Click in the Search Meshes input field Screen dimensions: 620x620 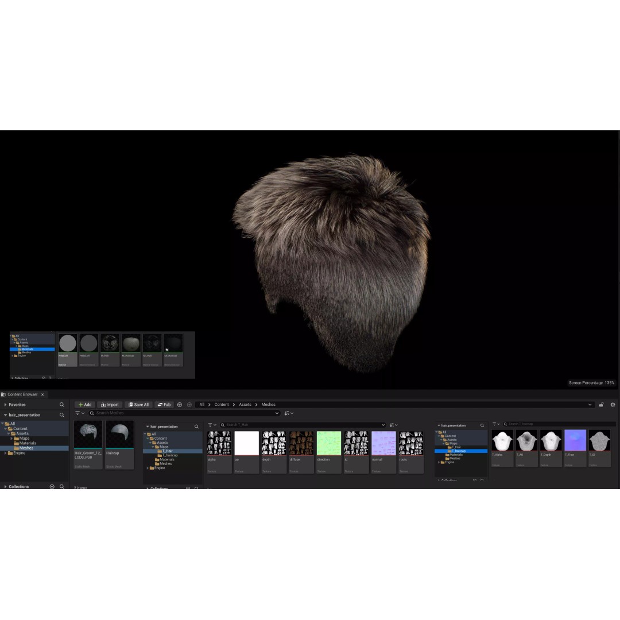pos(184,413)
